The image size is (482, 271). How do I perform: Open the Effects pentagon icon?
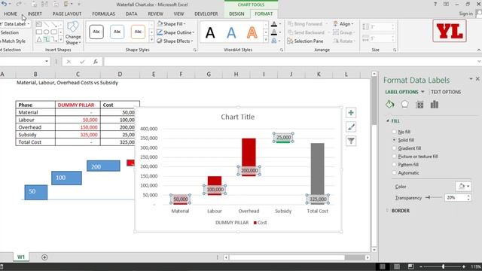404,105
